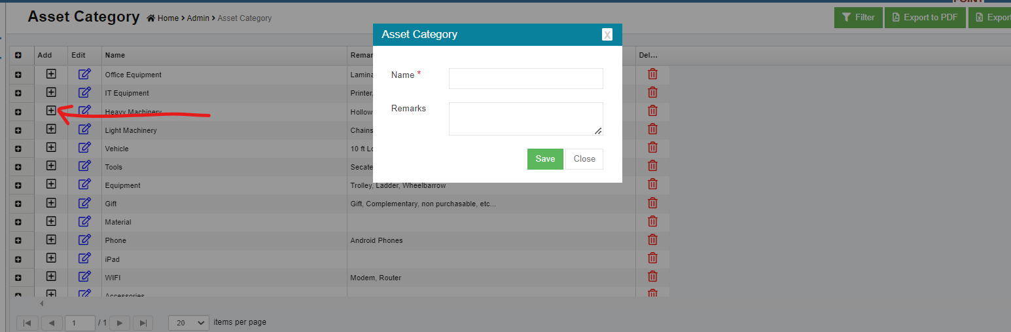Open the edit icon for IT Equipment
1011x332 pixels.
[x=84, y=92]
